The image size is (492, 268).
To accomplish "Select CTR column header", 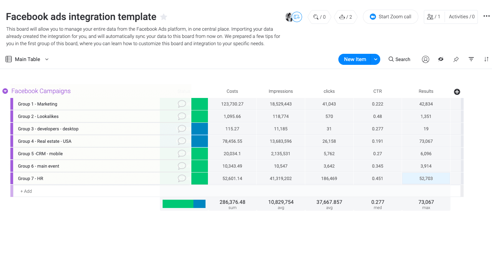I will point(377,91).
